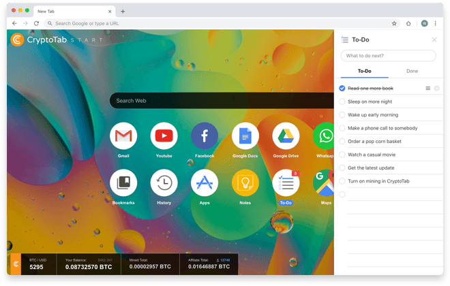Tick the 'Turn on mining in CryptoTab' checkbox
Screen dimensions: 450x286
click(x=342, y=181)
